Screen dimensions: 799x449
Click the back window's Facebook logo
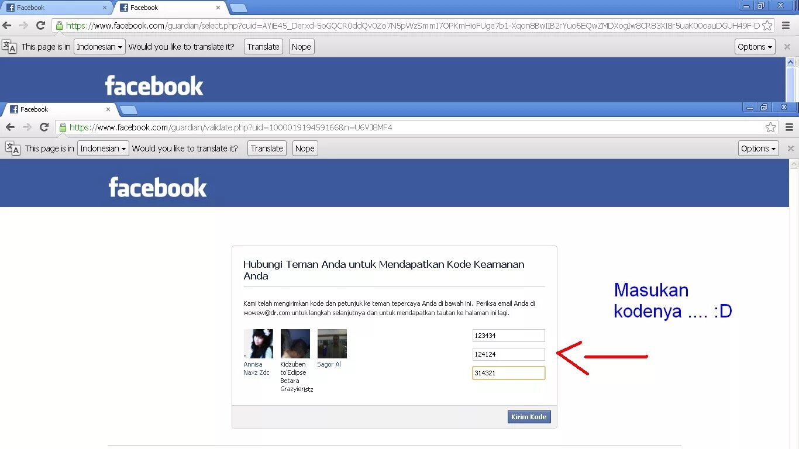point(154,86)
